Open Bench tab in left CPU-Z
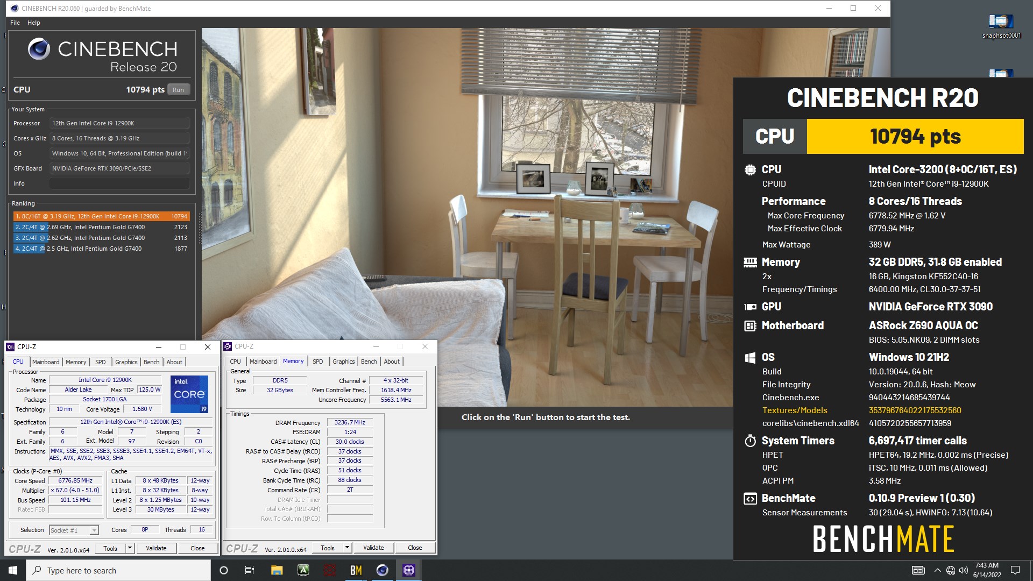The height and width of the screenshot is (581, 1033). click(152, 362)
